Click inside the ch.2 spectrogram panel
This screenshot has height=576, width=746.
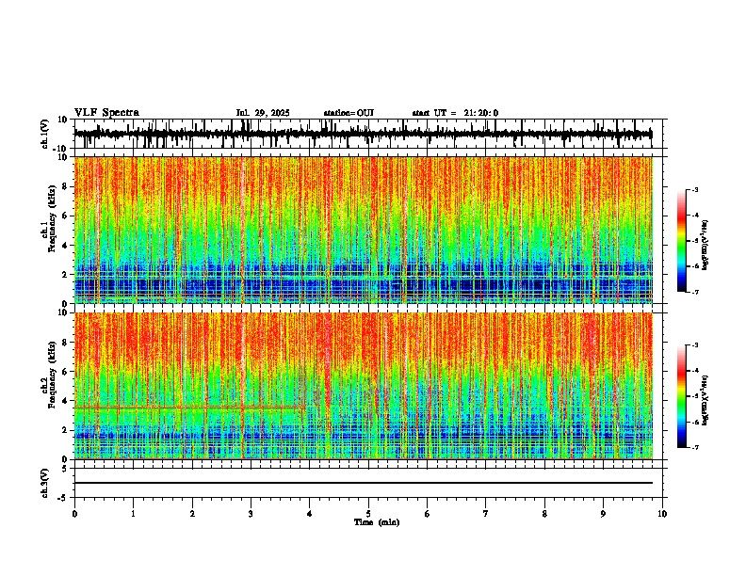(x=364, y=386)
